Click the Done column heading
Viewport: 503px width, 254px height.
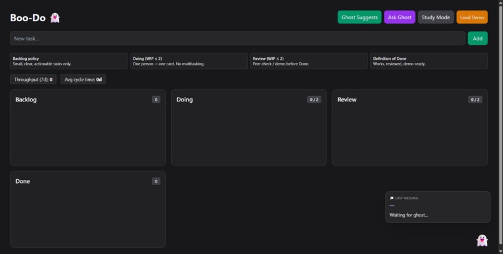pos(22,181)
